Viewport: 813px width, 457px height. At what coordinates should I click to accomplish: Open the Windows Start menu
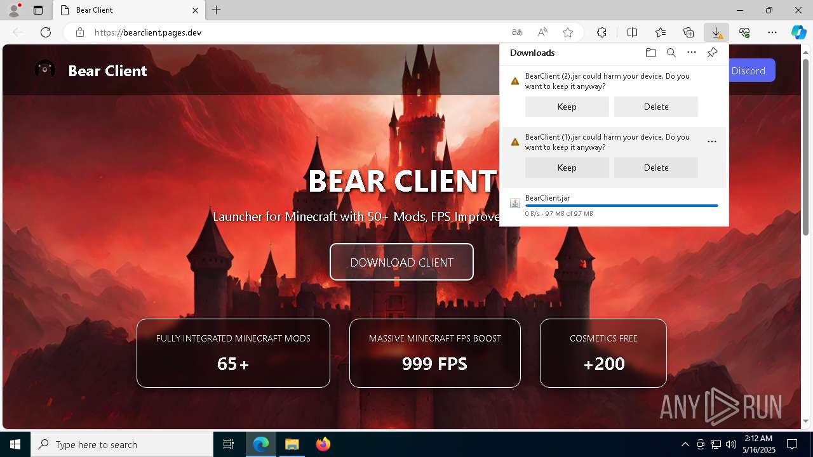pyautogui.click(x=15, y=444)
